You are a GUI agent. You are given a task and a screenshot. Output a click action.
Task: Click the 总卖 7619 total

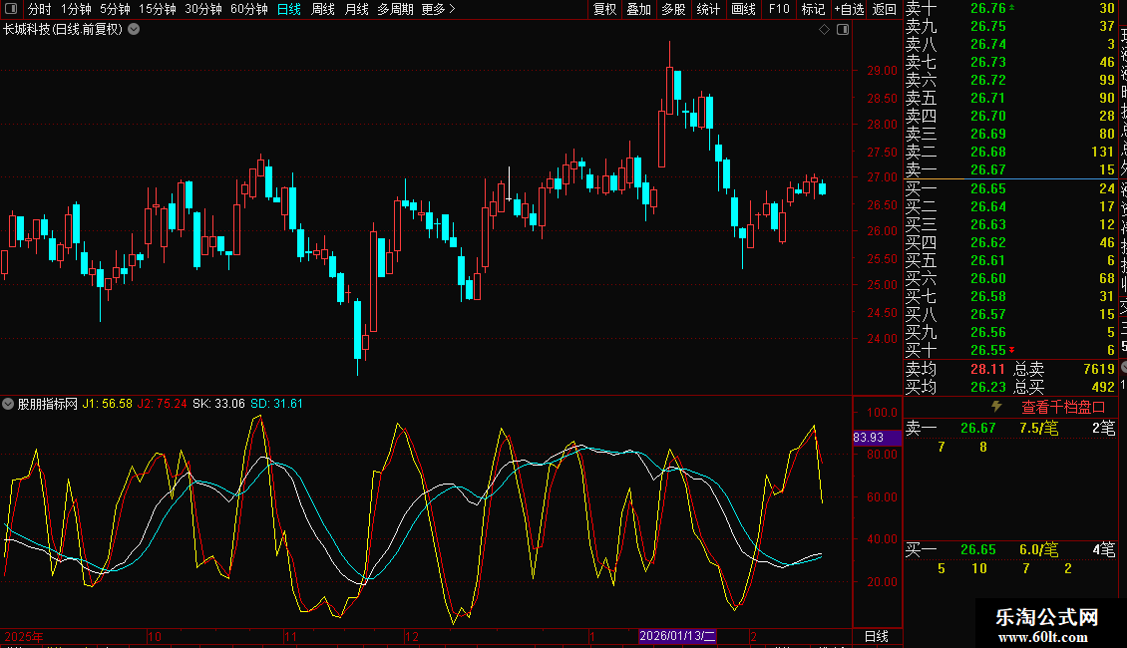[x=1064, y=369]
